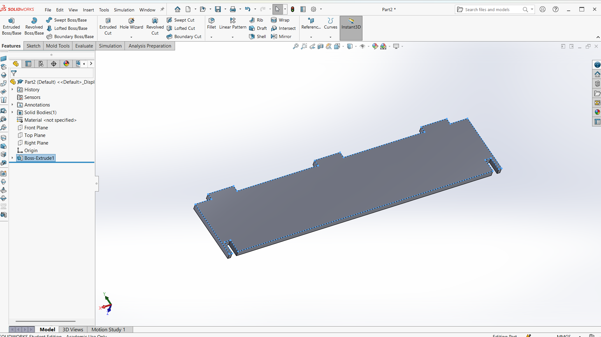The image size is (601, 337).
Task: Open the Window menu
Action: 147,10
